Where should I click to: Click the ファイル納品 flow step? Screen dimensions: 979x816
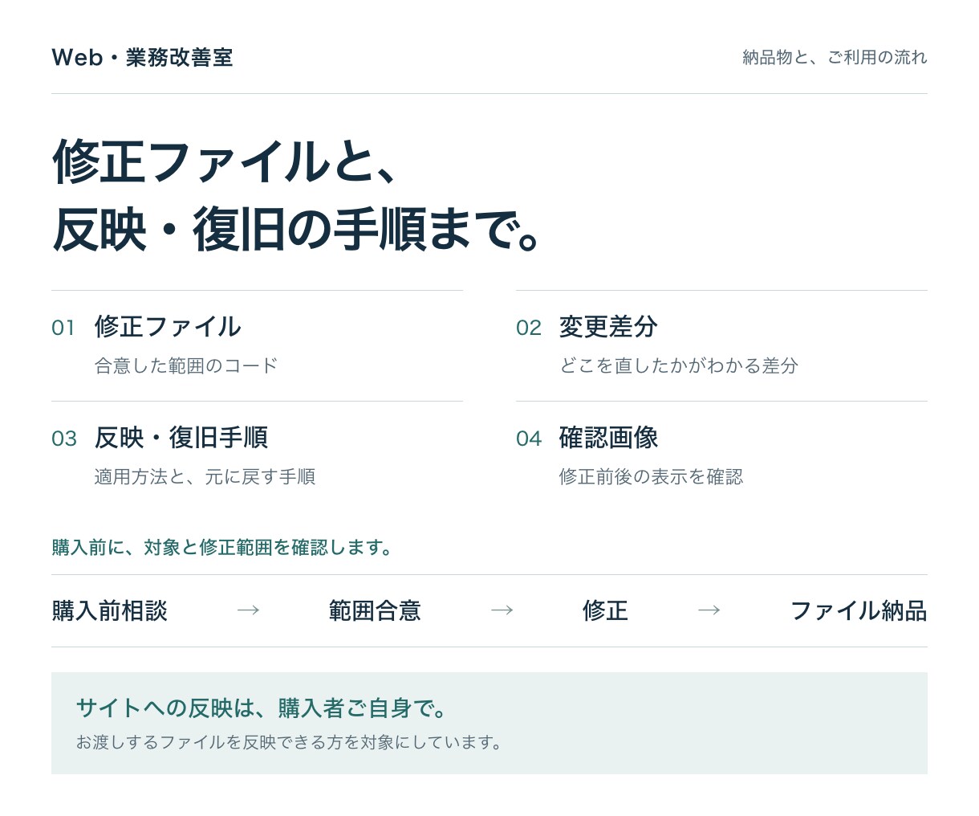pos(859,611)
